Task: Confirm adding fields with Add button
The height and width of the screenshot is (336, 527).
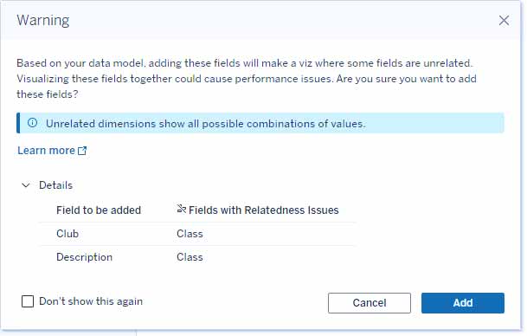Action: pos(463,303)
